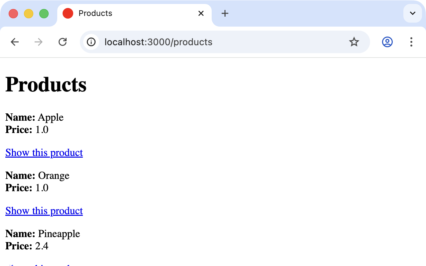The width and height of the screenshot is (426, 266).
Task: Click the browser back arrow
Action: [15, 42]
